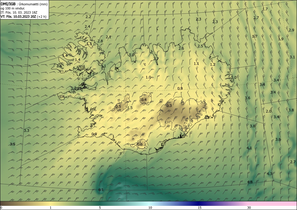Click the 15 tick label on colour scale
The image size is (297, 210).
200,208
